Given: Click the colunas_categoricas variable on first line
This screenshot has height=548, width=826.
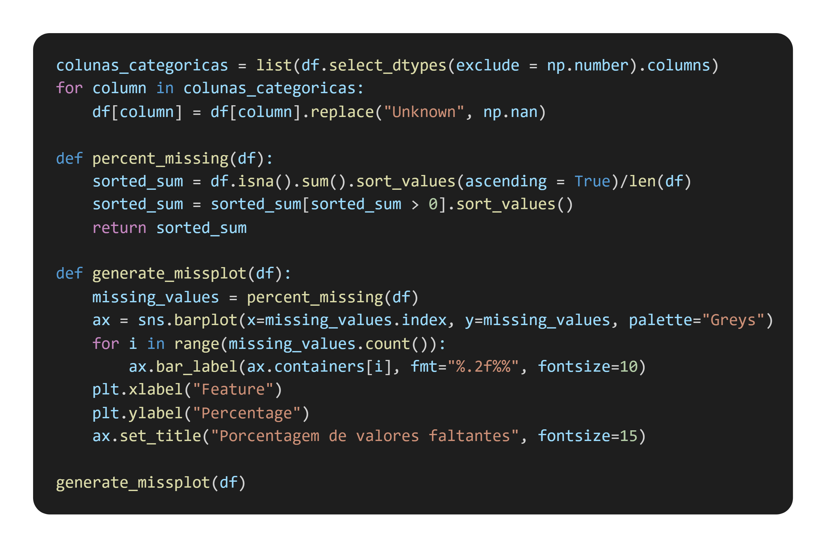Looking at the screenshot, I should 142,66.
